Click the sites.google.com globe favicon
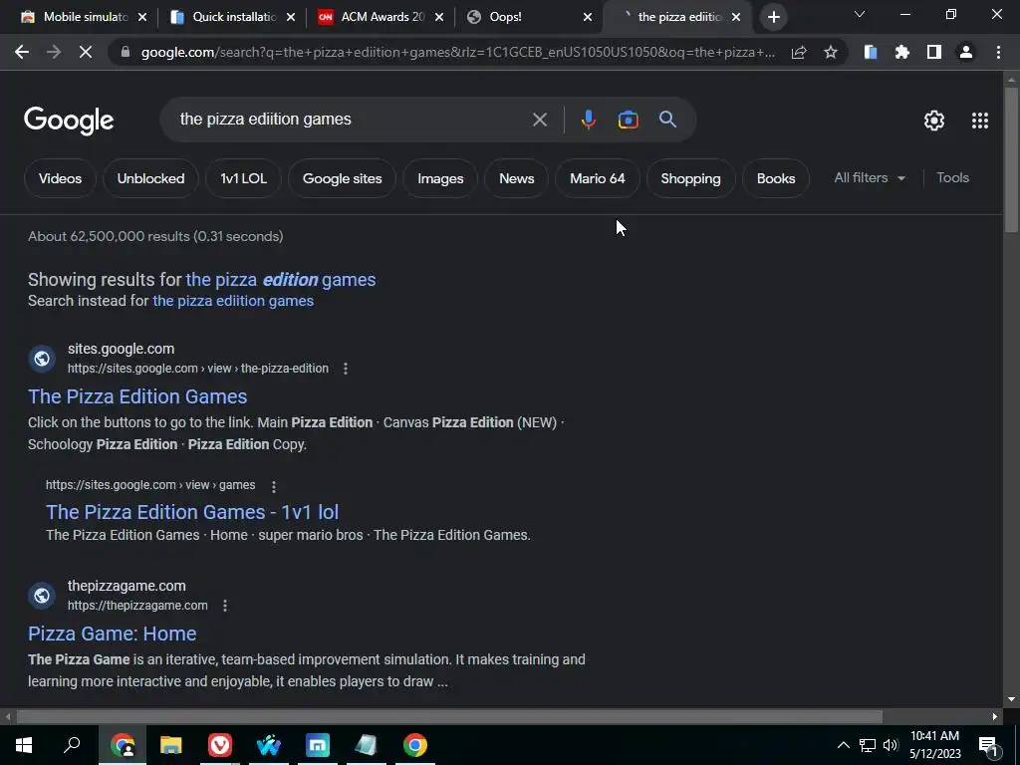This screenshot has height=765, width=1020. (42, 359)
